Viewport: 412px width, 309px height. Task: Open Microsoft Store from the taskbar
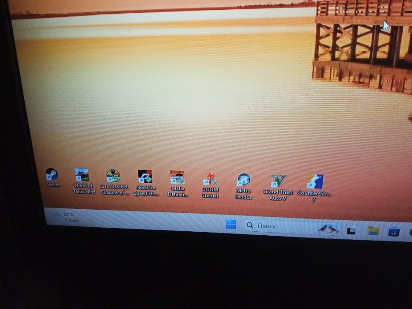394,232
